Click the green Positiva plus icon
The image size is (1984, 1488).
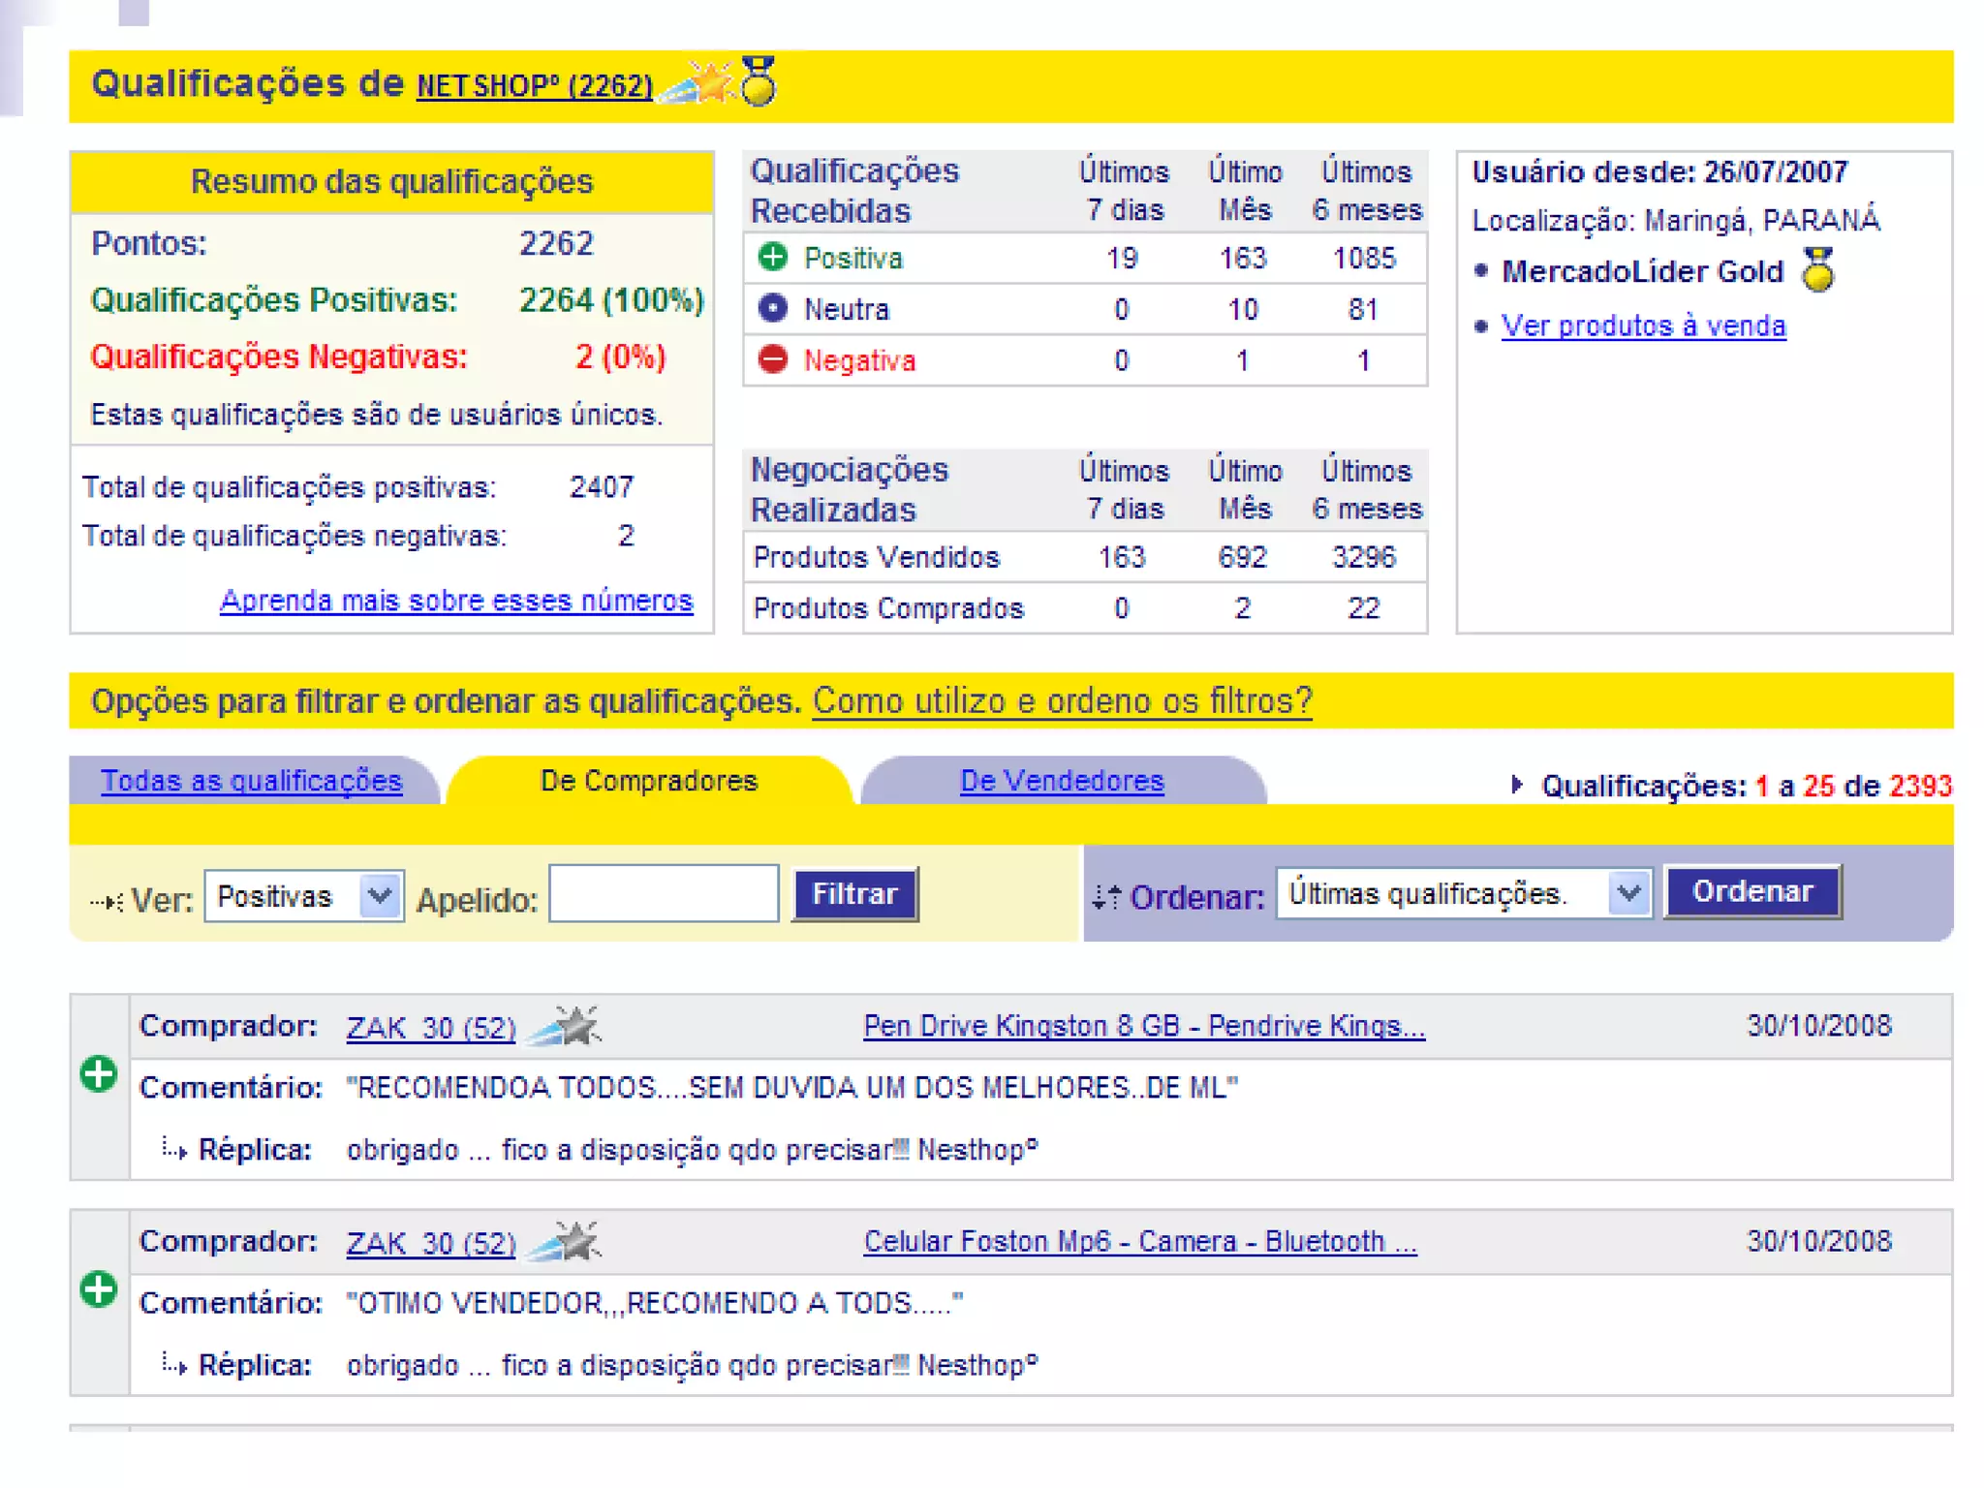772,257
